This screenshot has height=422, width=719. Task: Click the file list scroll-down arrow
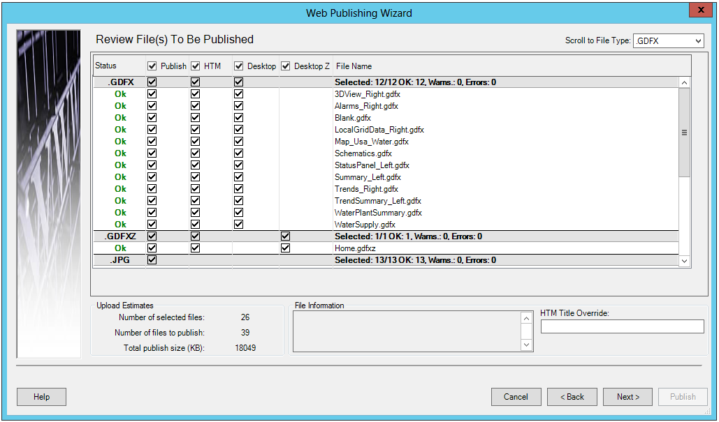pos(684,261)
